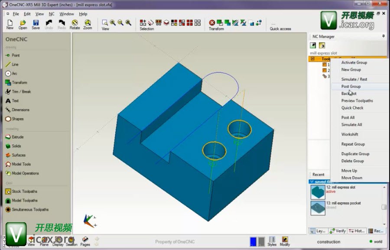Image resolution: width=390 pixels, height=250 pixels.
Task: Click the zoom window icon above View
Action: pyautogui.click(x=105, y=23)
